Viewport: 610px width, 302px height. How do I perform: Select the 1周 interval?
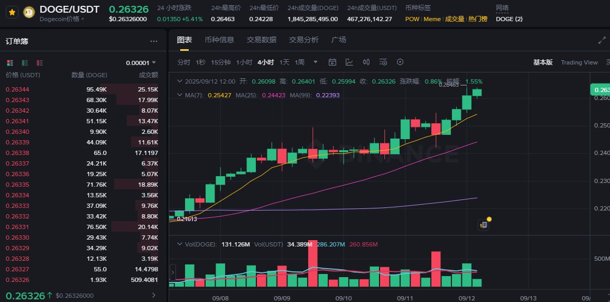[x=300, y=62]
